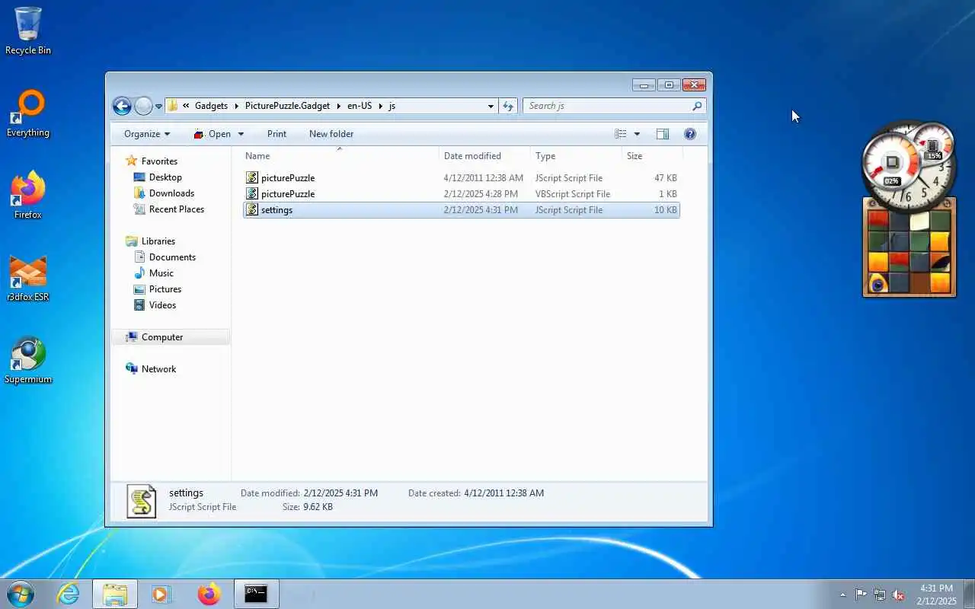
Task: Click the magnifier icon in search box
Action: tap(697, 106)
